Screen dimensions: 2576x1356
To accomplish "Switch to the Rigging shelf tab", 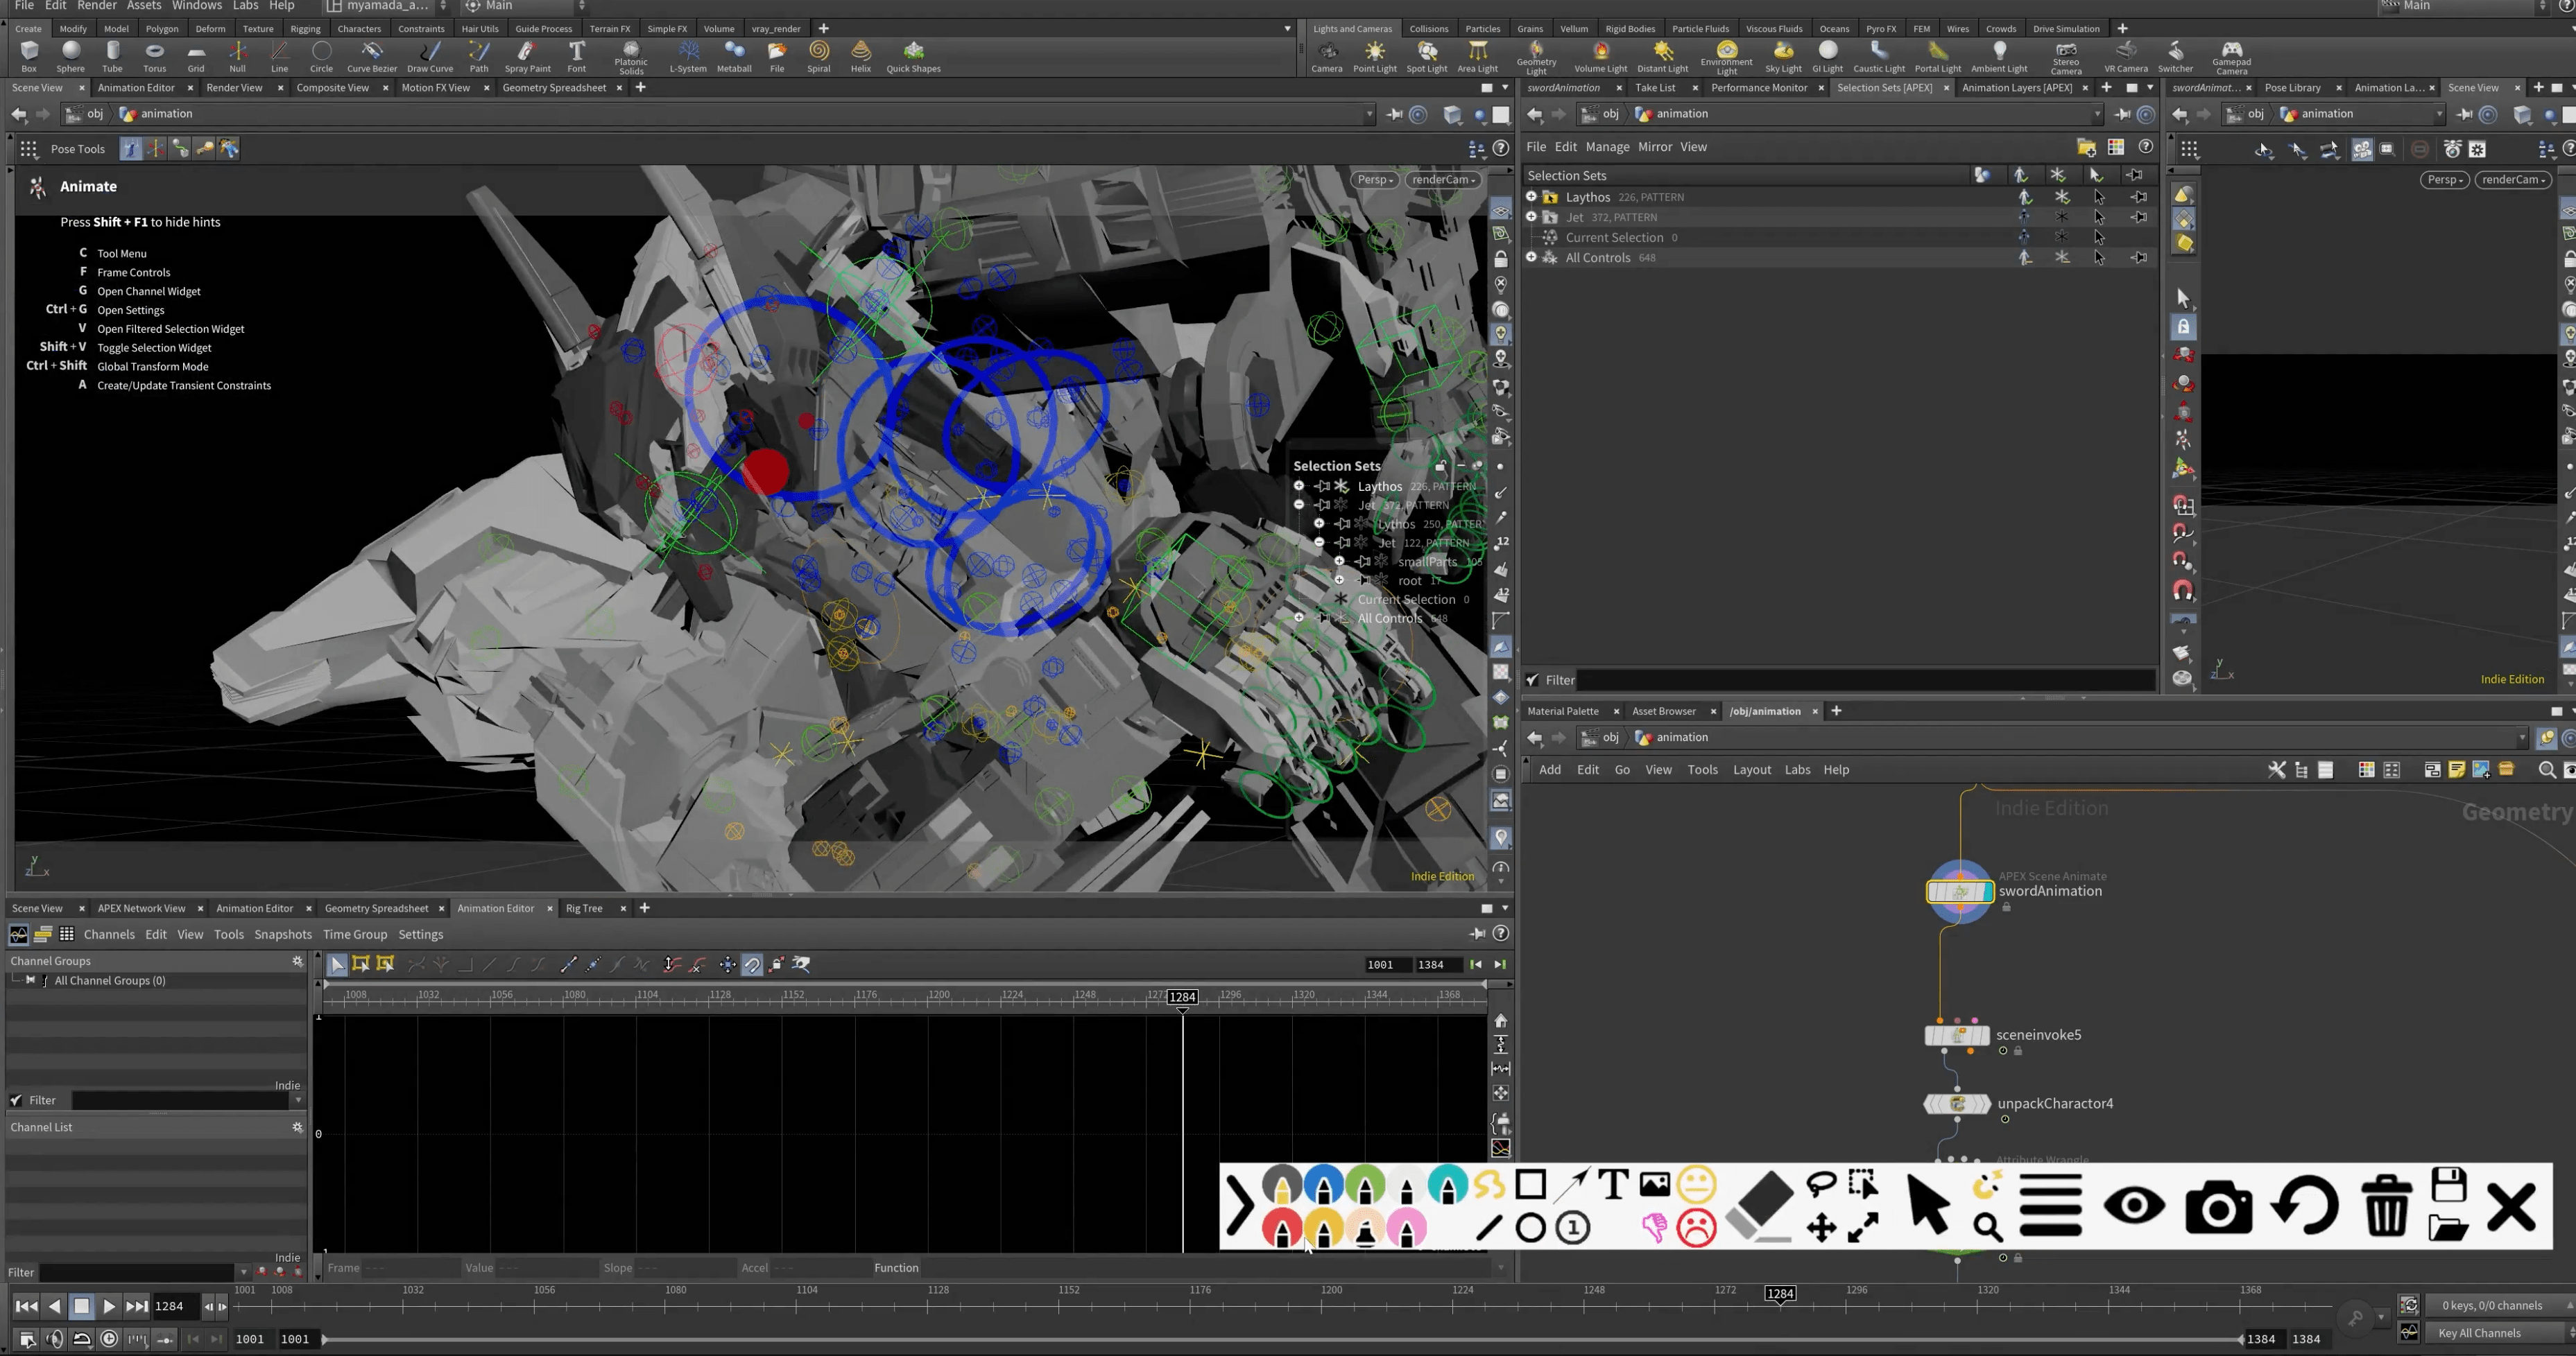I will 305,29.
